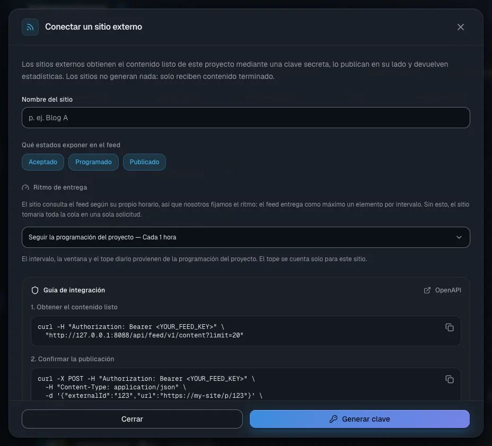Click the Content-Type application/json code line
The image size is (492, 446).
[x=116, y=387]
